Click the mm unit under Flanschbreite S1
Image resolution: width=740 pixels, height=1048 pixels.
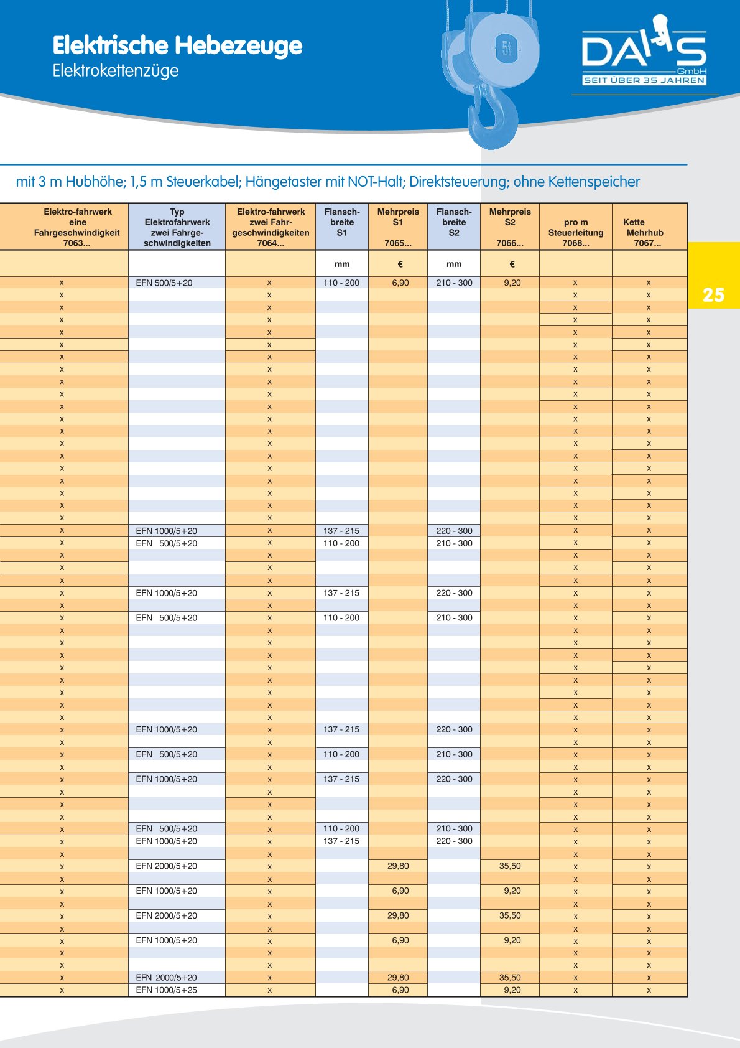coord(341,264)
